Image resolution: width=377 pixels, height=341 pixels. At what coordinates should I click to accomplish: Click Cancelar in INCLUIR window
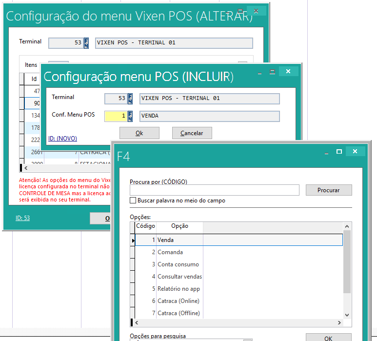click(x=192, y=133)
